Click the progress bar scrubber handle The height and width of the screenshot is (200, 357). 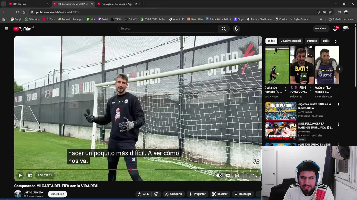pos(131,169)
